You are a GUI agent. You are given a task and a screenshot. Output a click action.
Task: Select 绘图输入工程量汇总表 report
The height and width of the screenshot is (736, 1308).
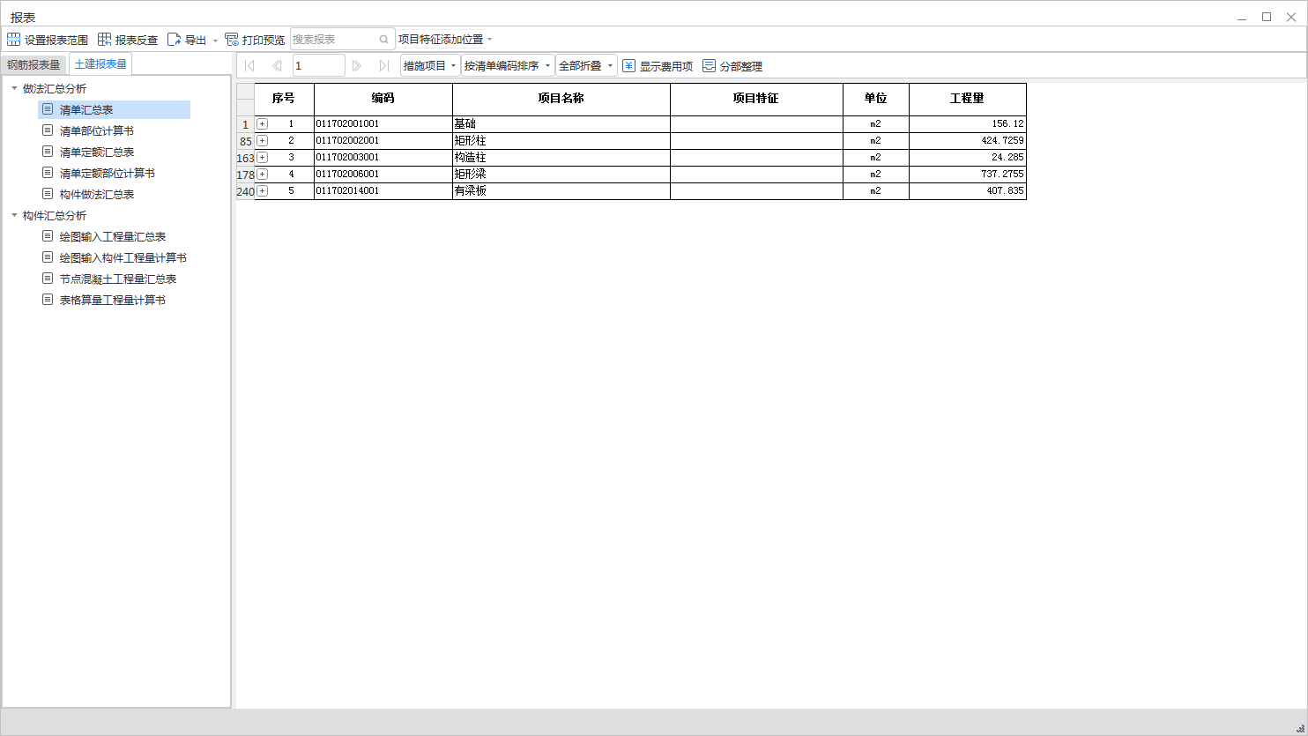112,236
